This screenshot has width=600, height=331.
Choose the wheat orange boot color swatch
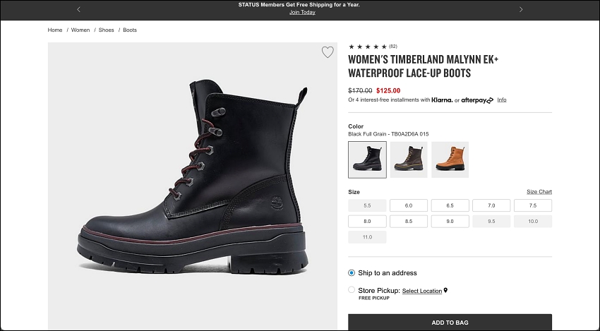[x=450, y=160]
